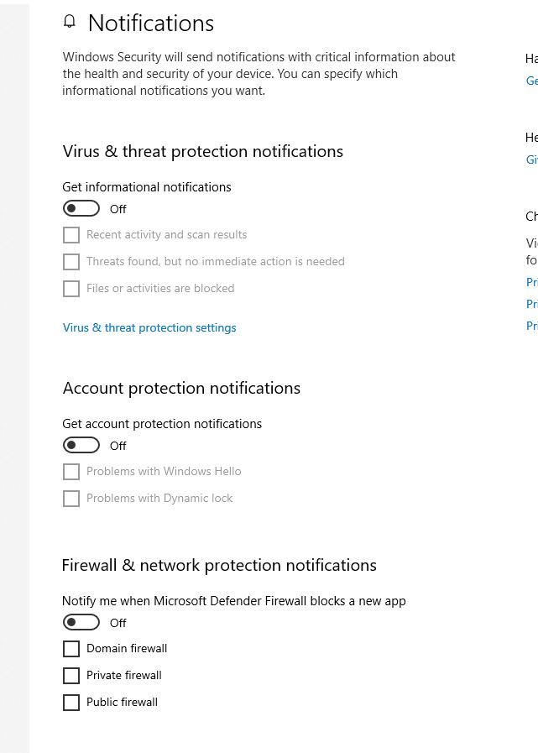This screenshot has width=538, height=753.
Task: Tick Threats found, no immediate action checkbox
Action: 71,262
